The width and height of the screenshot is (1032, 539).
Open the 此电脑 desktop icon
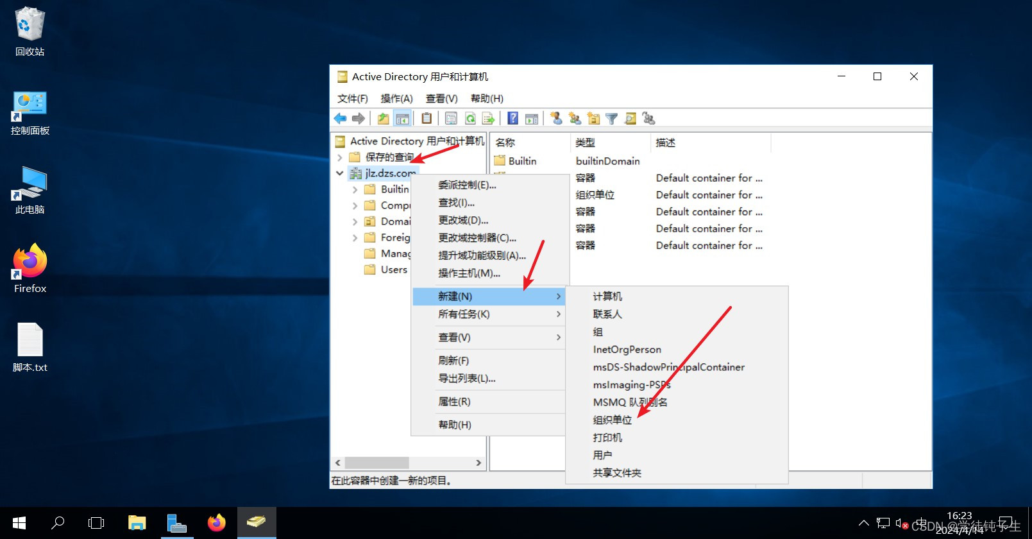click(x=30, y=191)
